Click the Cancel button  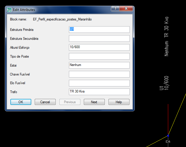[45, 102]
